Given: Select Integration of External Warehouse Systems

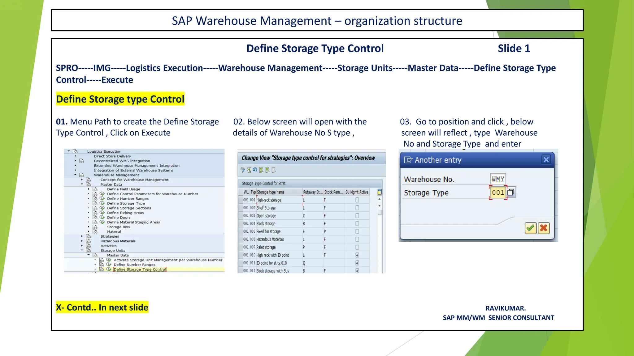Looking at the screenshot, I should click(x=133, y=170).
